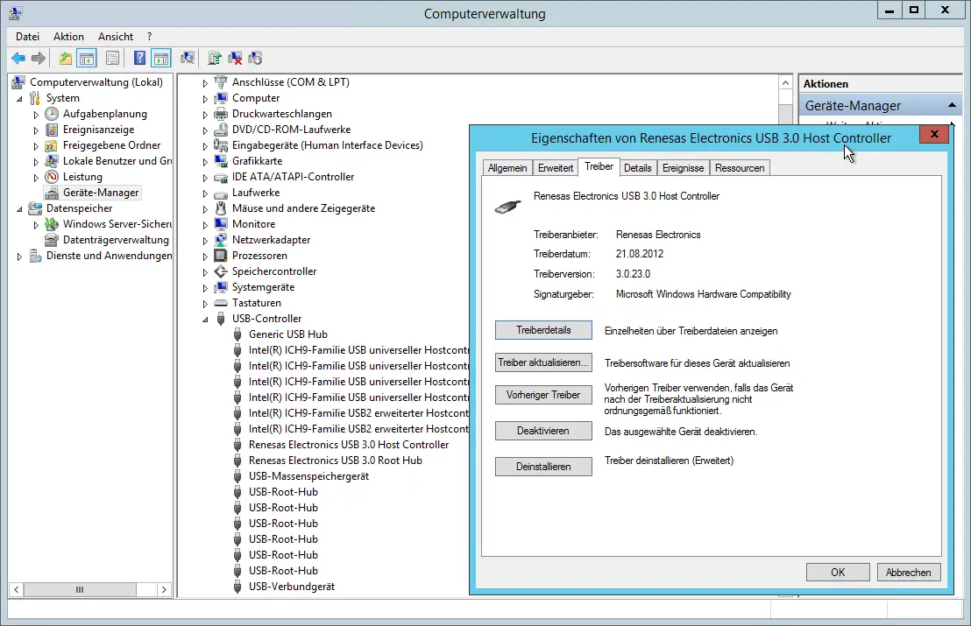The height and width of the screenshot is (626, 971).
Task: Switch to the Allgemein tab
Action: (507, 167)
